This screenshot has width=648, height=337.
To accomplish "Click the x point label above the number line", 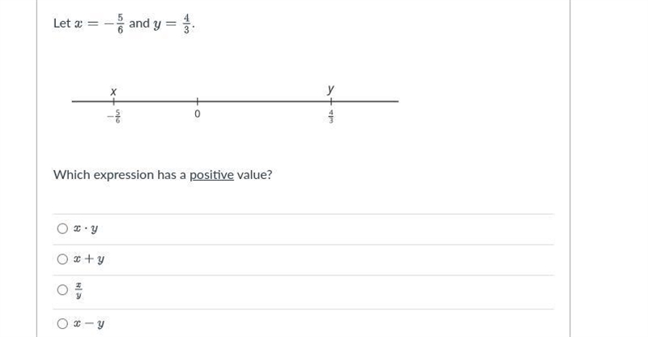I will pyautogui.click(x=113, y=92).
